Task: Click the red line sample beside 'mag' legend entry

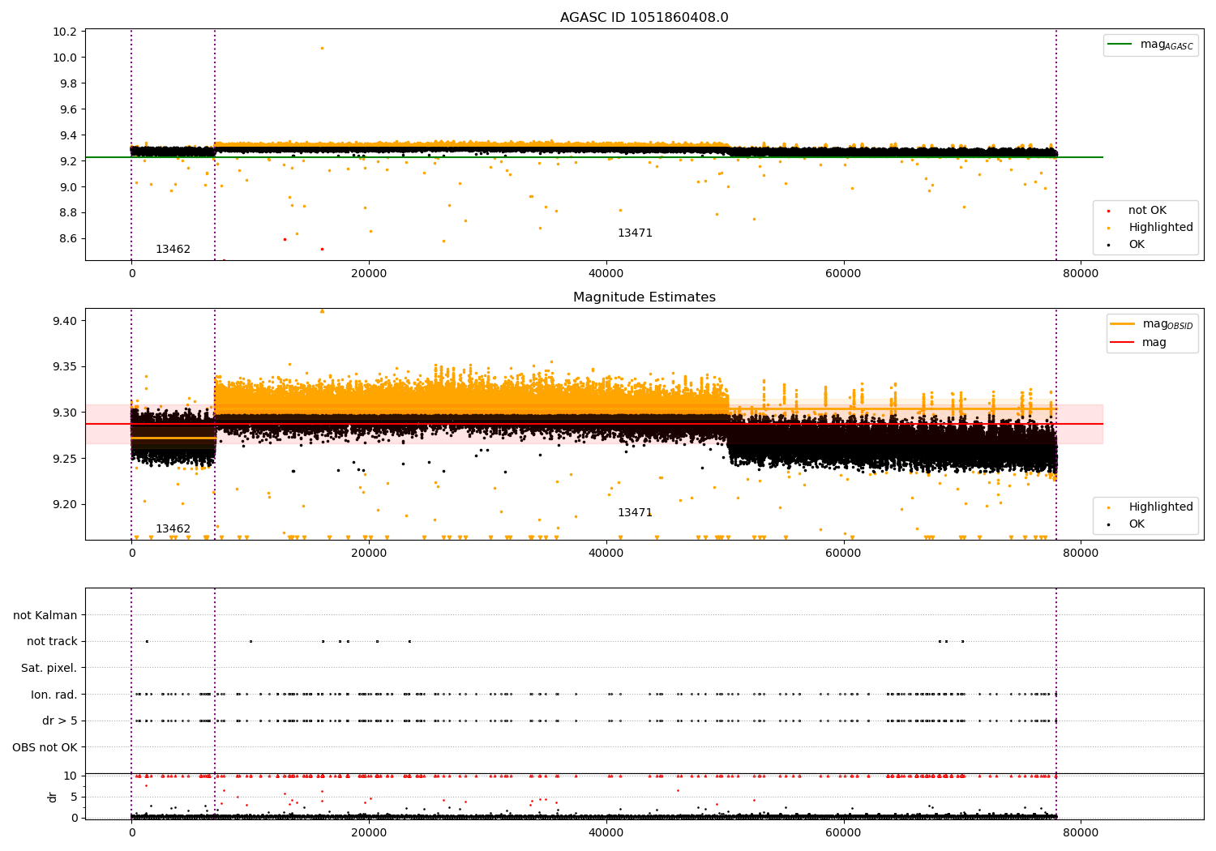Action: (1123, 342)
